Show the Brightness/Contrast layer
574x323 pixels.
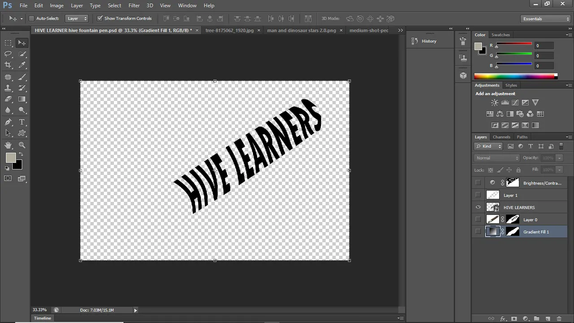478,183
